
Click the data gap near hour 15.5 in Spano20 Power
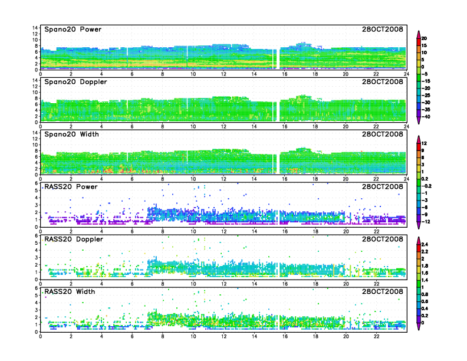click(278, 59)
